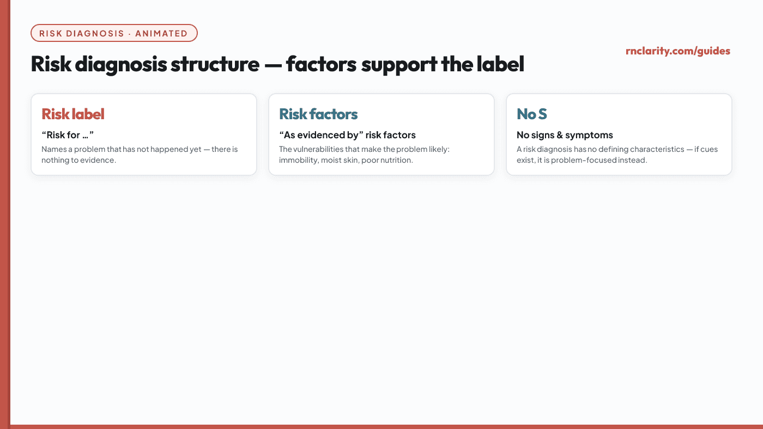The image size is (763, 429).
Task: Click the “Risk for …” subtitle
Action: (x=68, y=135)
